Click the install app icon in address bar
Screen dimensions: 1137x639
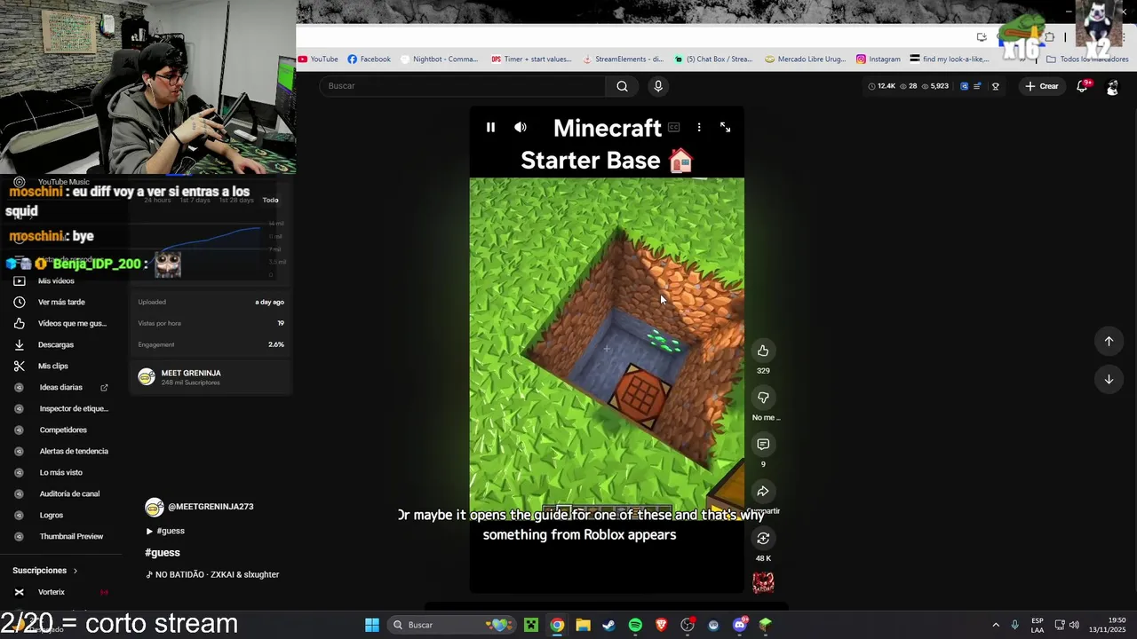pos(982,37)
